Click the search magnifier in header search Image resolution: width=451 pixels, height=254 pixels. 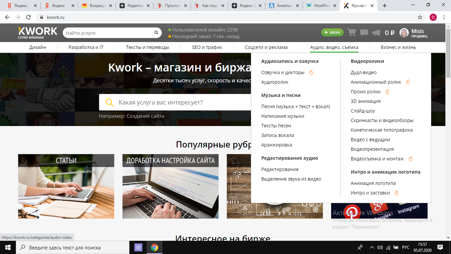pos(156,33)
